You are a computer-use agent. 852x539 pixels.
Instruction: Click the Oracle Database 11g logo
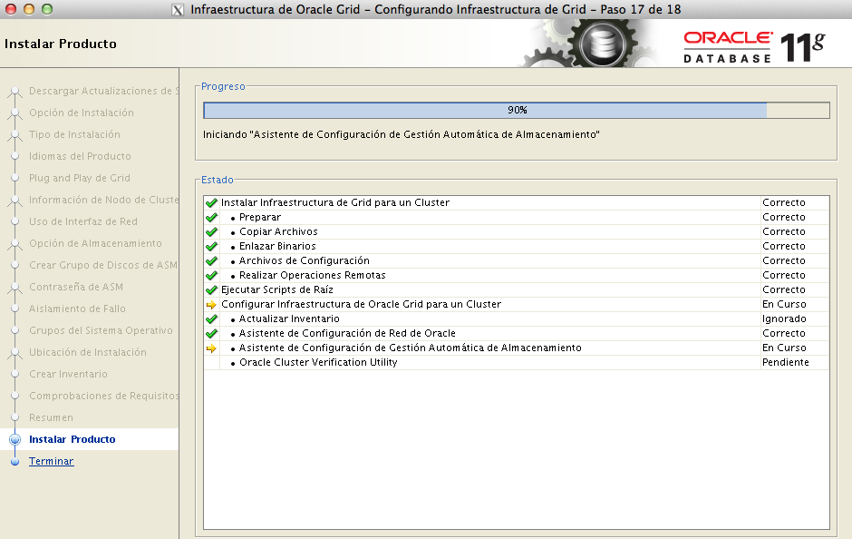[x=753, y=45]
